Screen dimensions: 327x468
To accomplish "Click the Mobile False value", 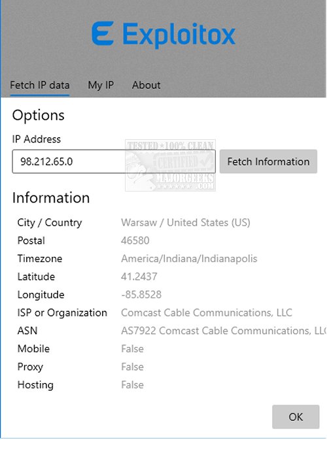I will point(132,349).
